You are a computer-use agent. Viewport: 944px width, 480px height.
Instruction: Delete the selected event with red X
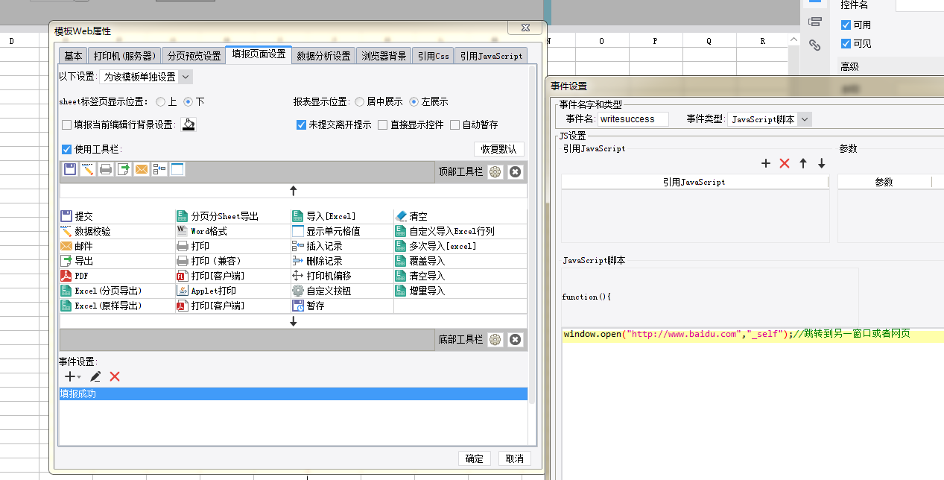(115, 377)
